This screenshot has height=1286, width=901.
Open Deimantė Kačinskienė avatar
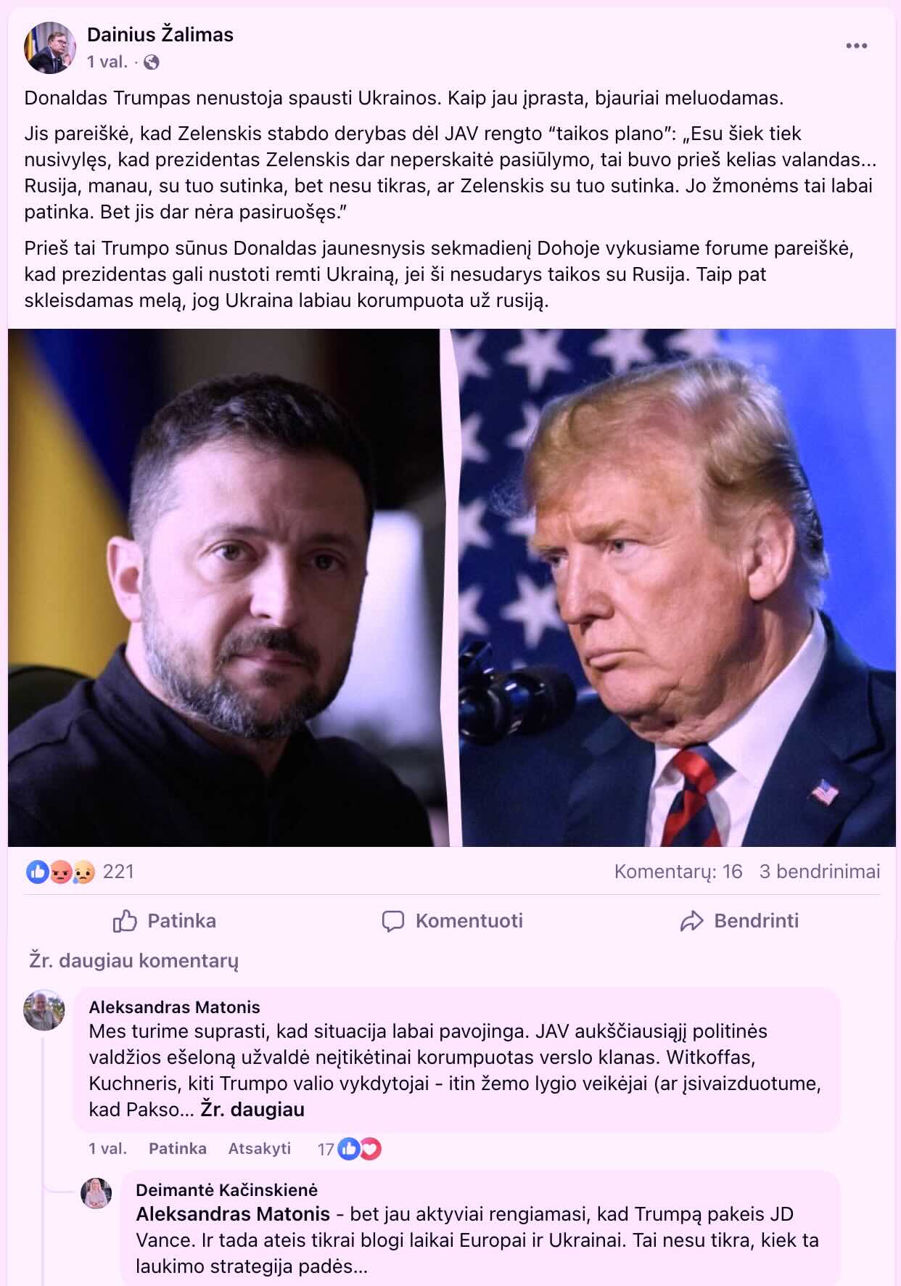click(96, 1193)
